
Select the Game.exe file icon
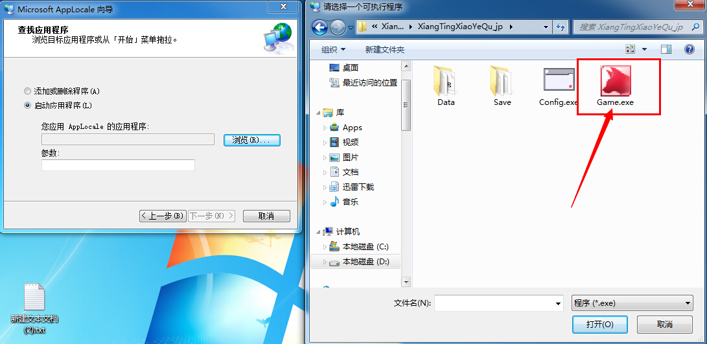pos(616,81)
